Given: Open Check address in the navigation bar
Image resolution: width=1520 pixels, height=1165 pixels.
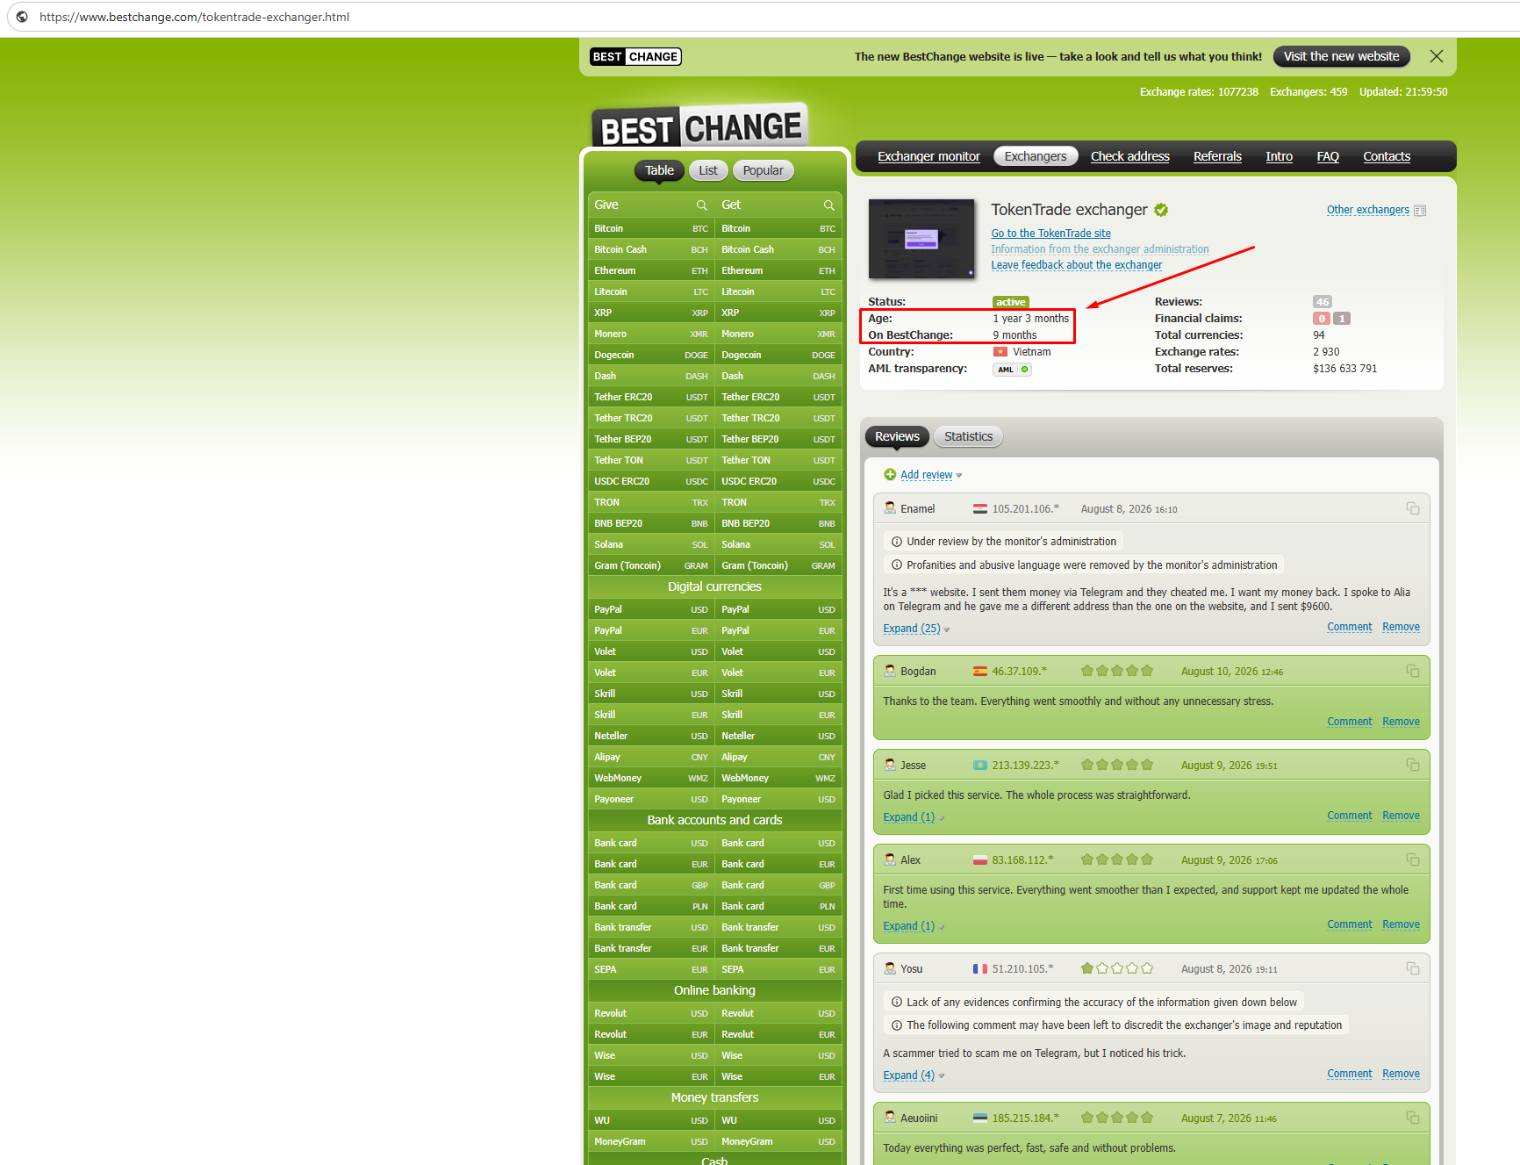Looking at the screenshot, I should (x=1130, y=156).
